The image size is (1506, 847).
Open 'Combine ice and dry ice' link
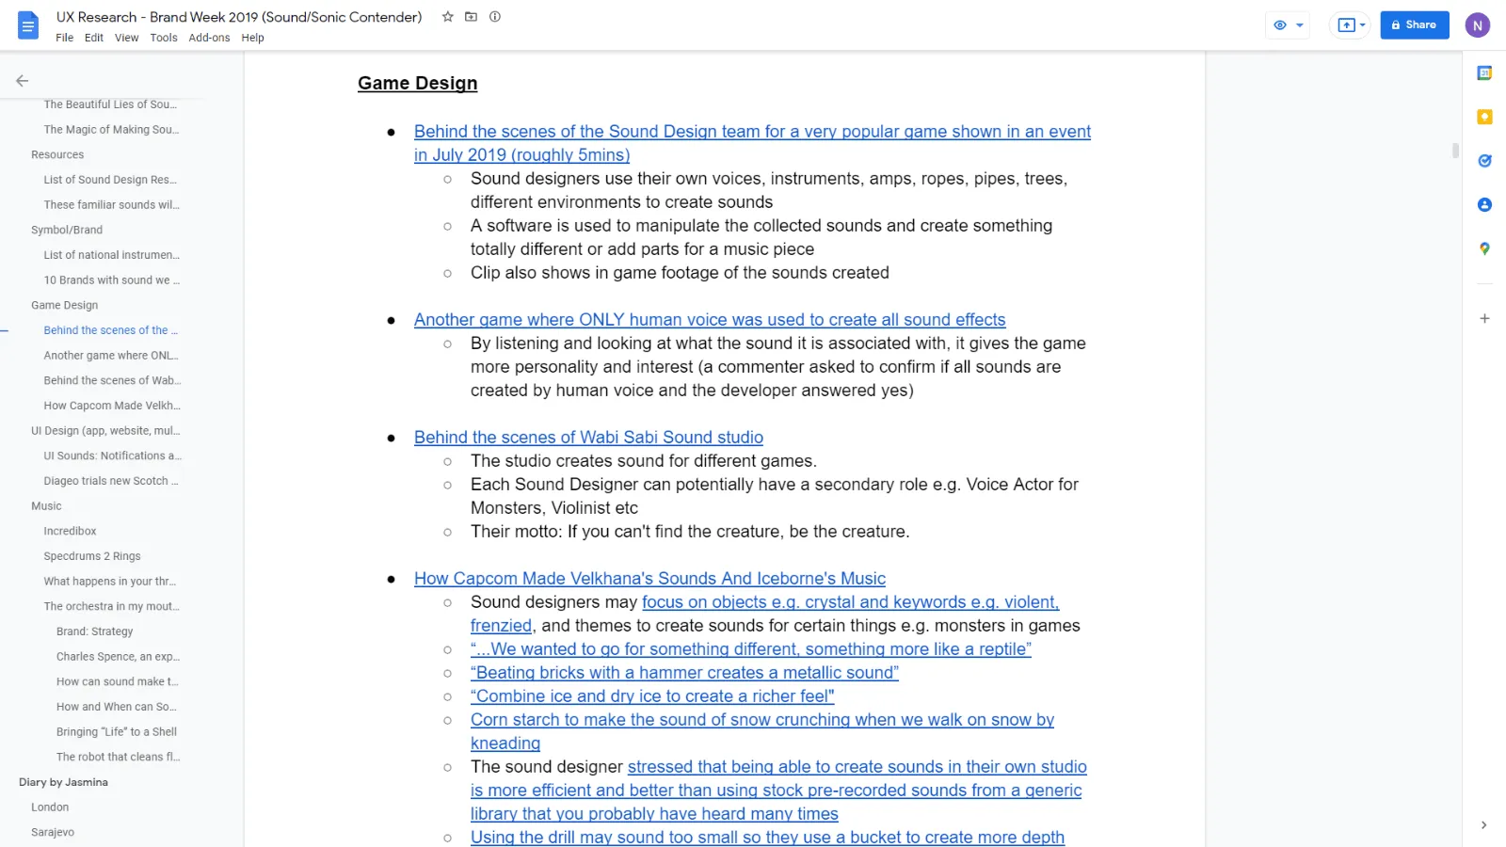click(x=652, y=696)
